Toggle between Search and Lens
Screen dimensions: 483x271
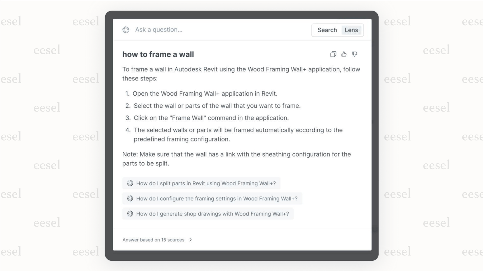338,30
